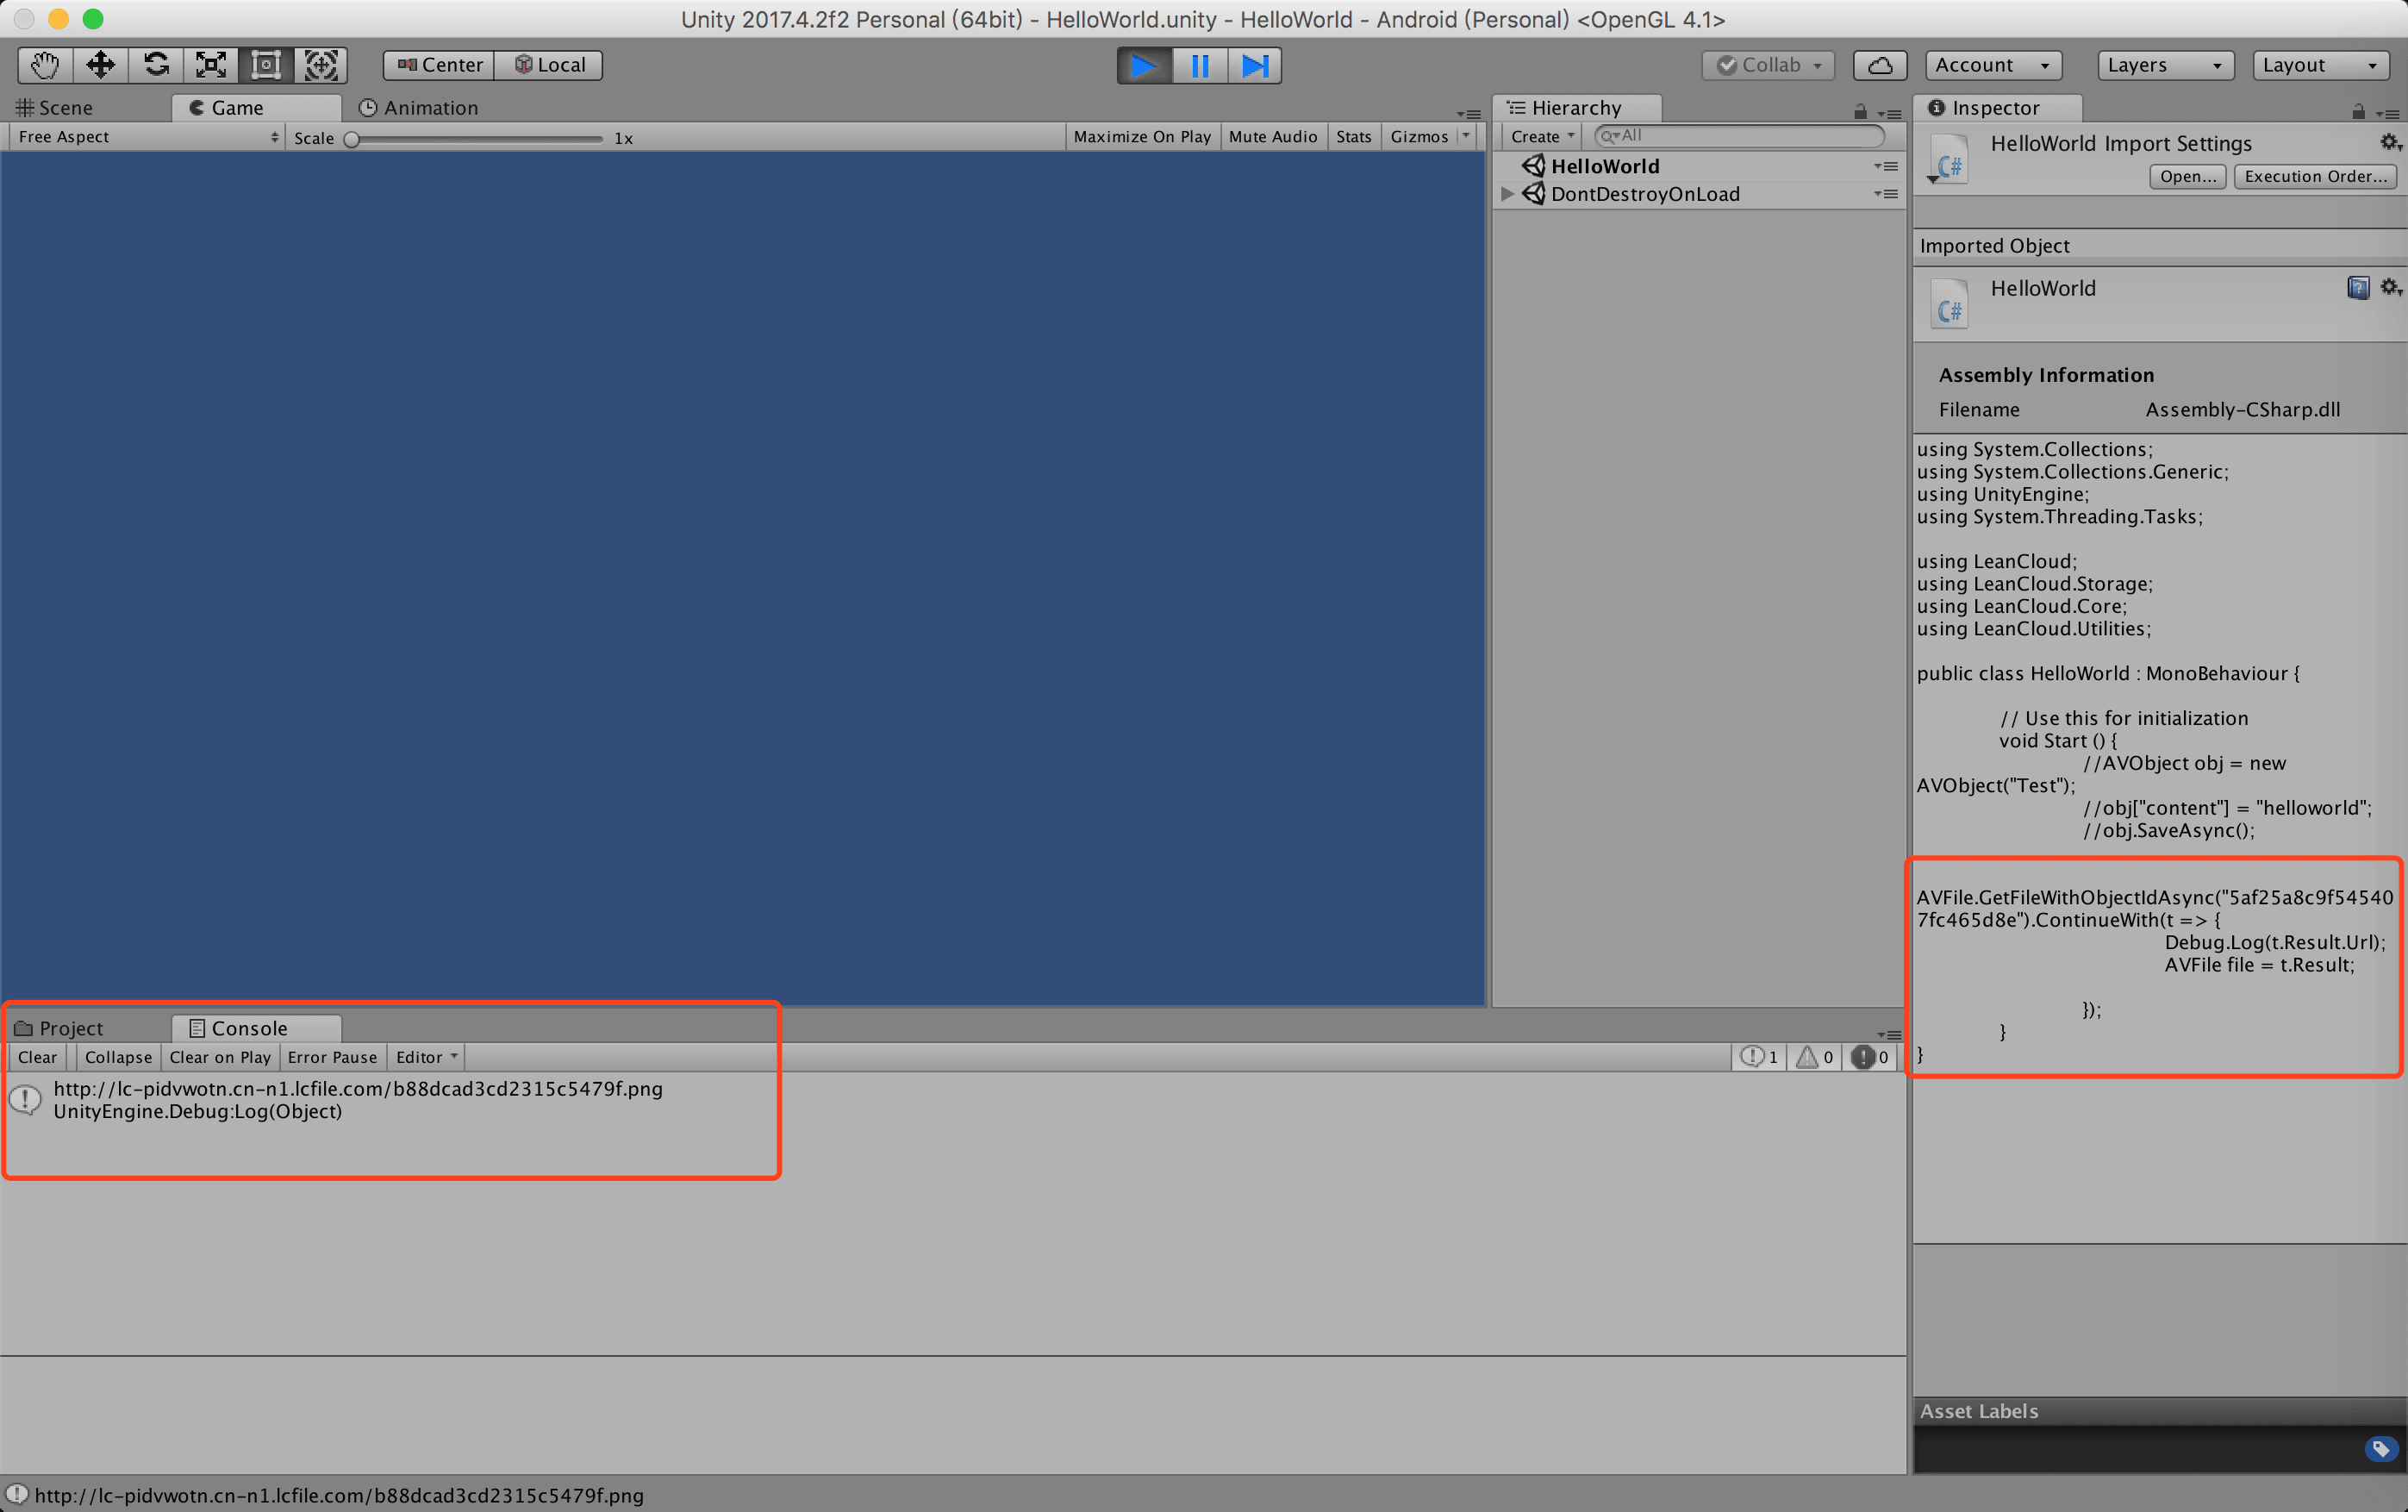Lock the Inspector panel
Screen dimensions: 2408x1512
click(2358, 112)
